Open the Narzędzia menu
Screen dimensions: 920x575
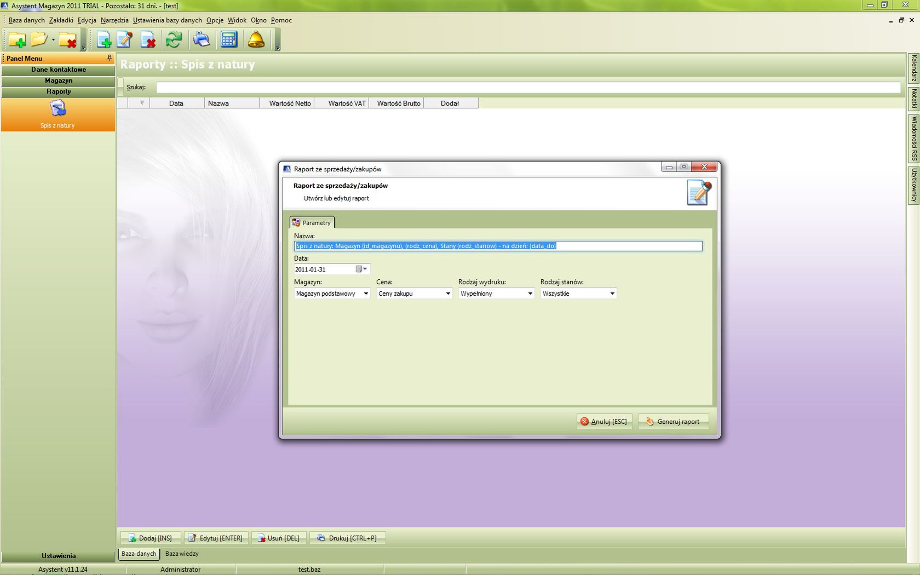click(x=114, y=20)
